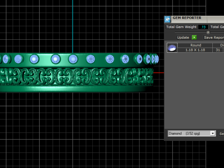Click the Diamond (3.52 spg) combo box
This screenshot has height=168, width=224.
tap(192, 133)
